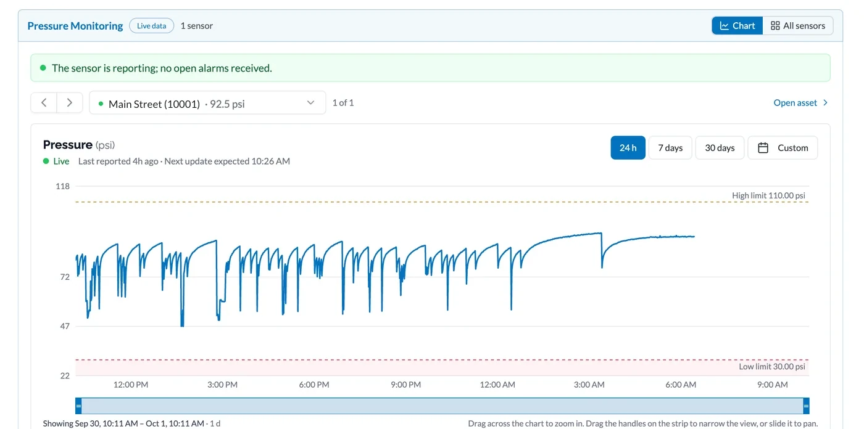Open the Main Street (10001) sensor dropdown
This screenshot has width=864, height=429.
coord(207,103)
